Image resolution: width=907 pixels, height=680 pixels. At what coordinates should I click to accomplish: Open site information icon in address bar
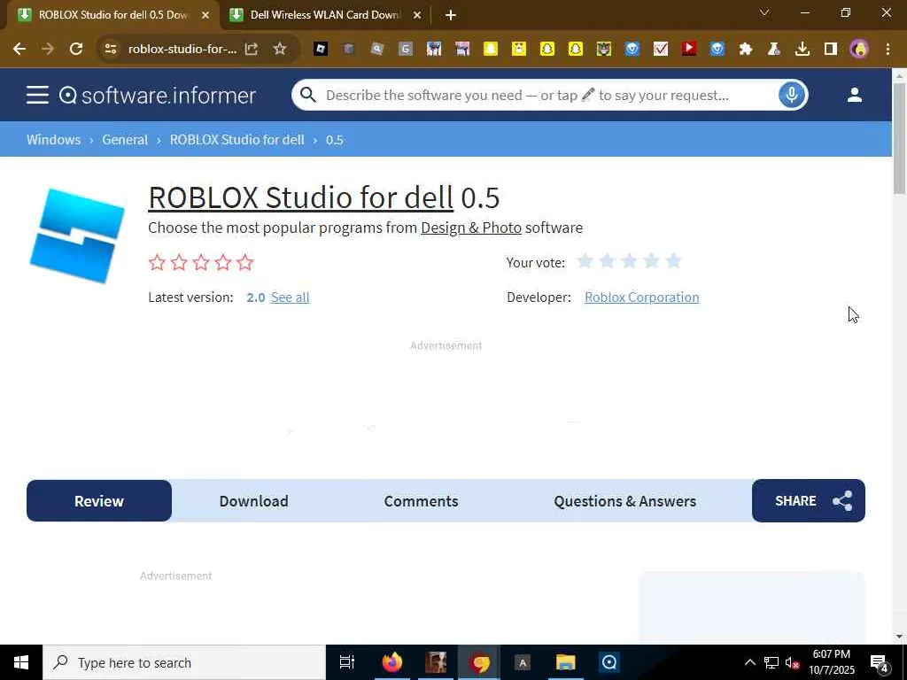click(x=110, y=50)
